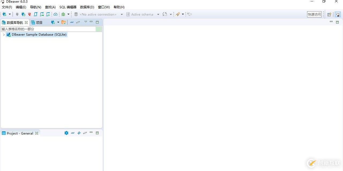Image resolution: width=343 pixels, height=171 pixels.
Task: Open the database navigator View Menu triangle
Action: pos(86,22)
